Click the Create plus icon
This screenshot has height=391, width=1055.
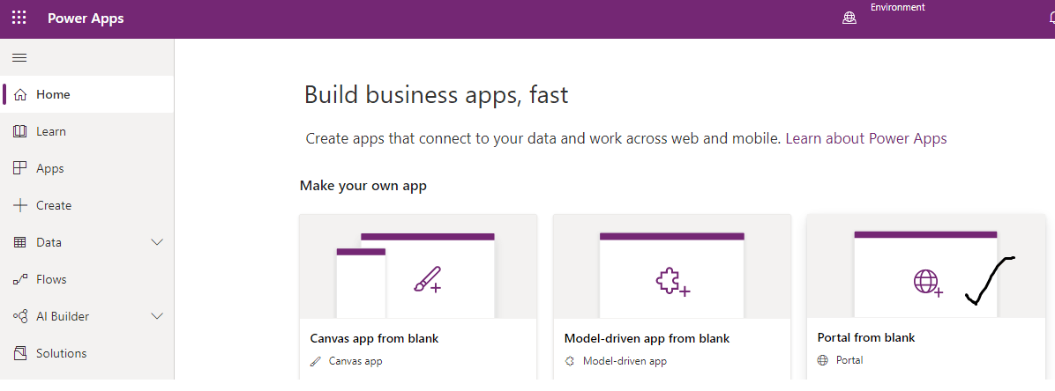[x=20, y=206]
